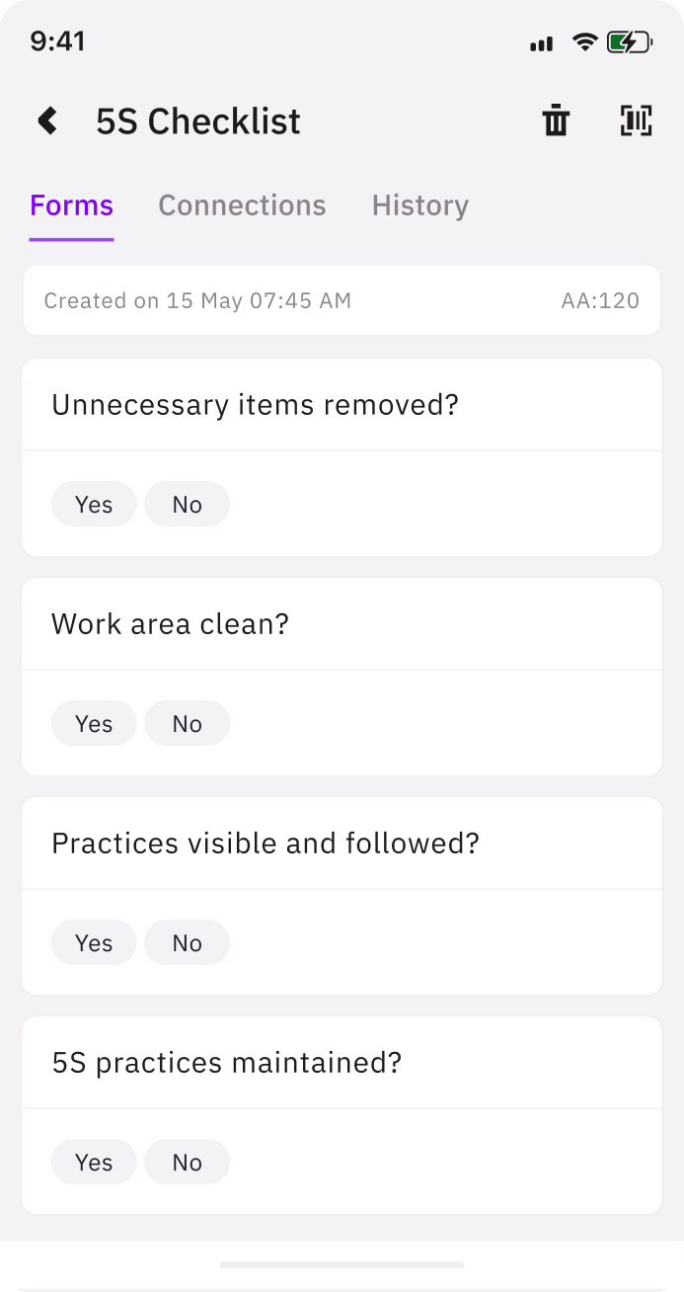Select No for 5S practices maintained
The width and height of the screenshot is (684, 1292).
(x=187, y=1162)
